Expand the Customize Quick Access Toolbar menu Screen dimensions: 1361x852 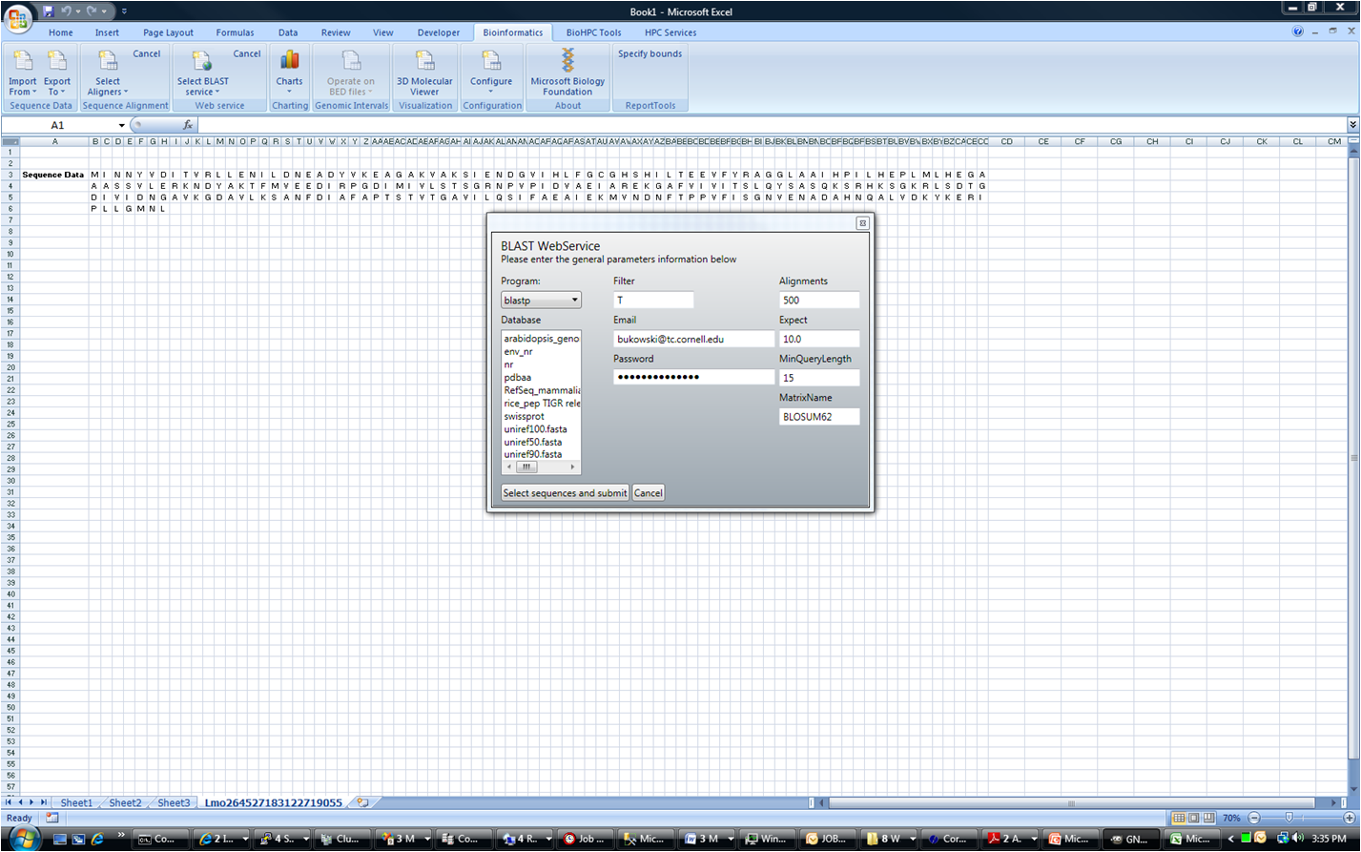pos(124,11)
